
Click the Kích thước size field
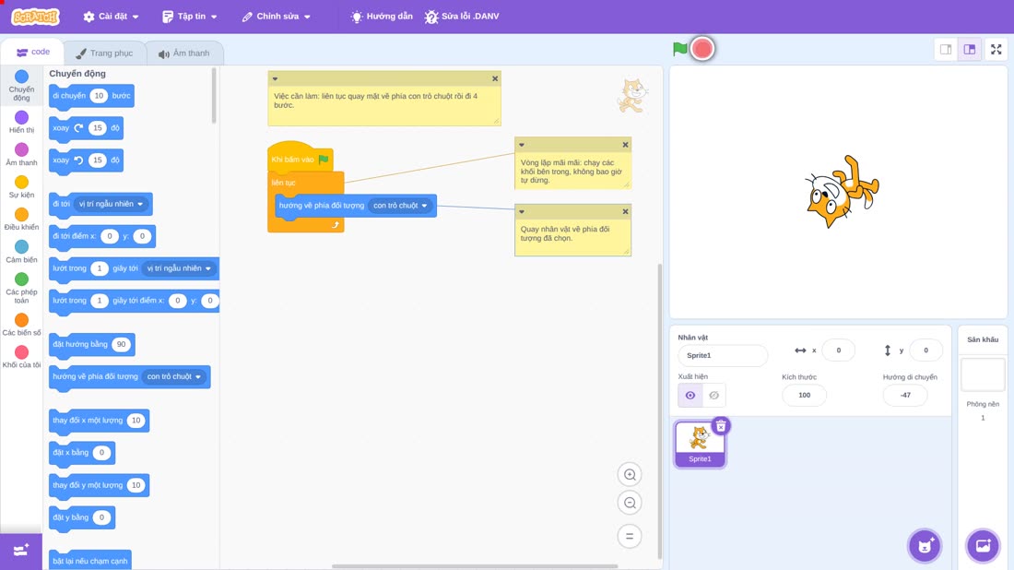point(804,396)
